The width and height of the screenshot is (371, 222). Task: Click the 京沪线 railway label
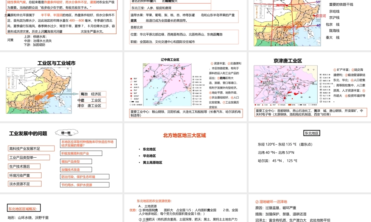[334, 17]
